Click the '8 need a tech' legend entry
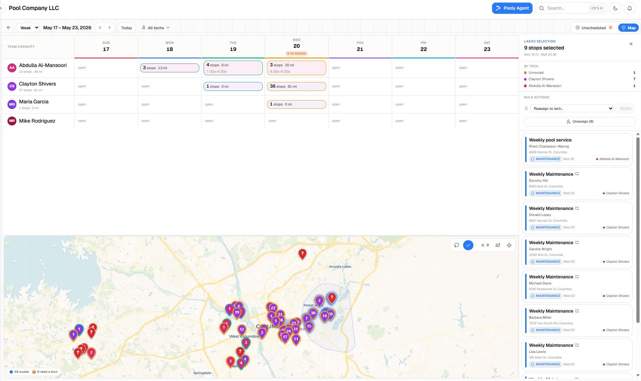Screen dimensions: 641x381 45,372
